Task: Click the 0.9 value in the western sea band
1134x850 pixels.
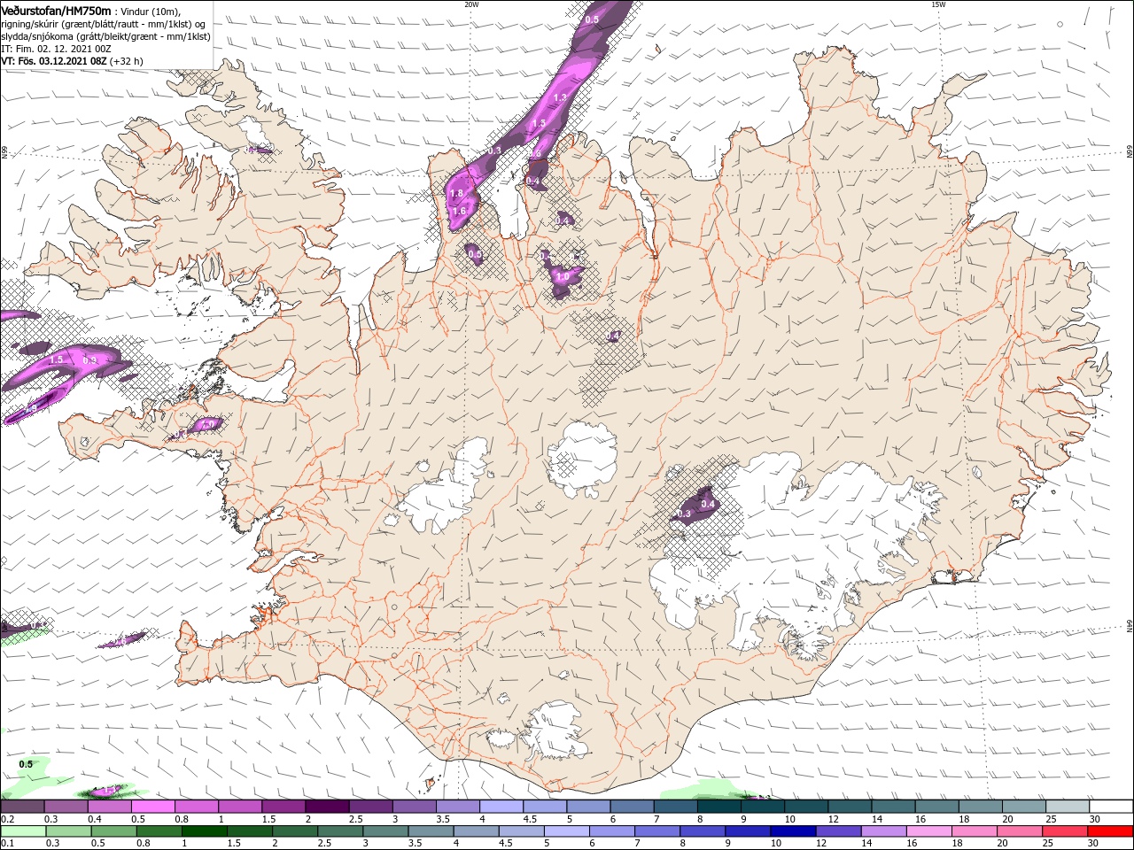Action: coord(89,360)
